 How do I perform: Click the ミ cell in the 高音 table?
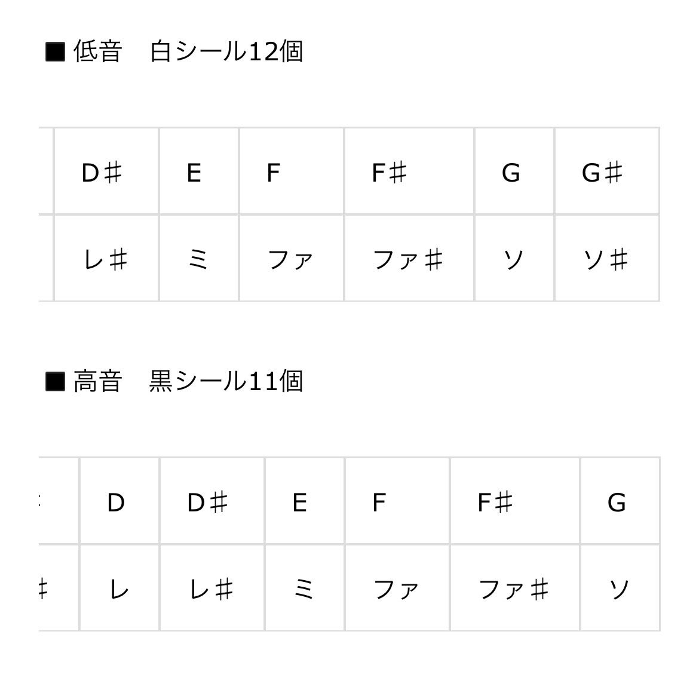(305, 589)
